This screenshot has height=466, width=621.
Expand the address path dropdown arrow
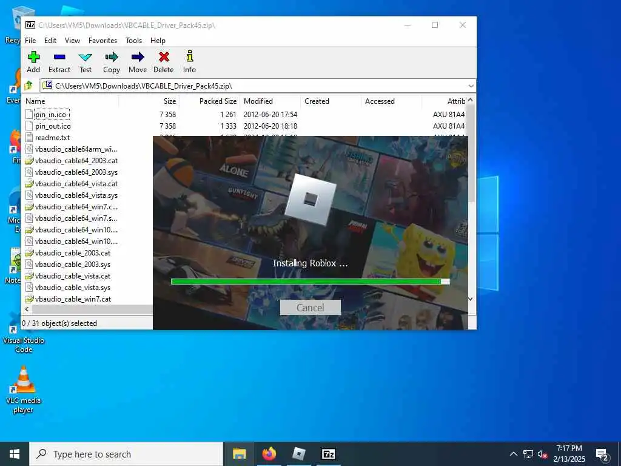click(x=471, y=86)
